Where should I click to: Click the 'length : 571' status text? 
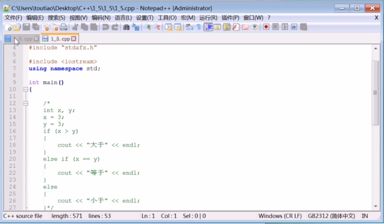coord(66,216)
